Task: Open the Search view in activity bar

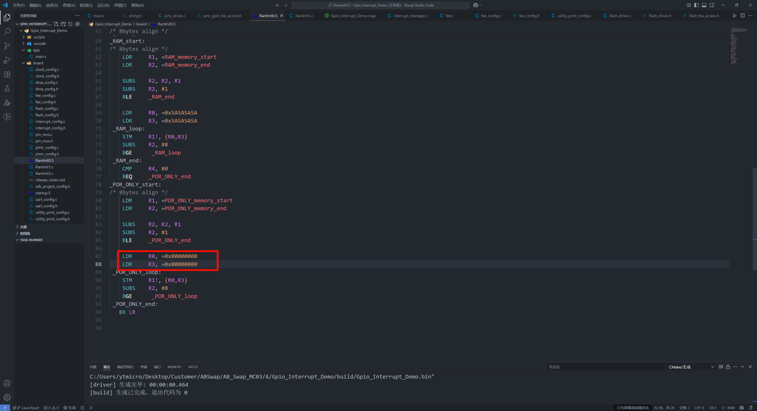Action: pos(7,31)
